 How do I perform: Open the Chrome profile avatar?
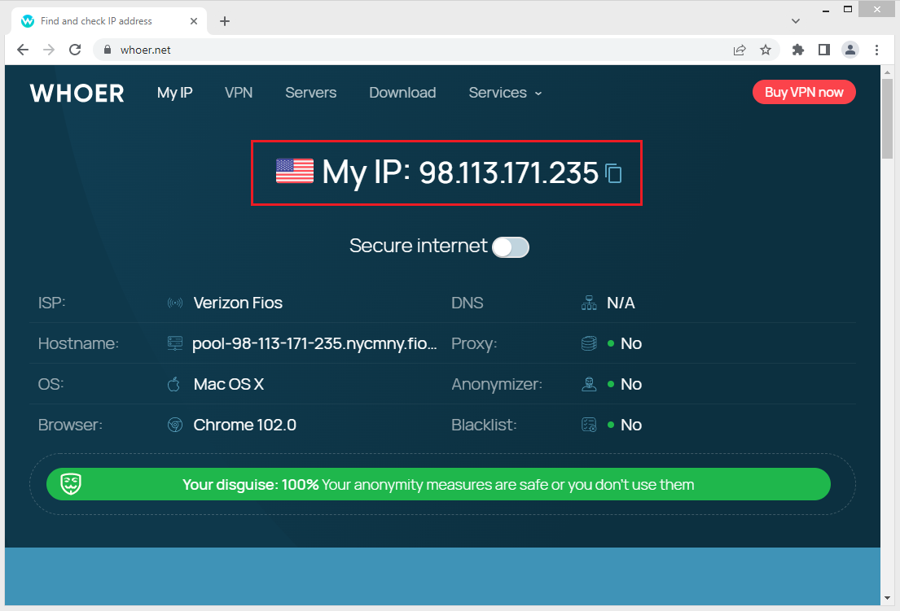(850, 50)
